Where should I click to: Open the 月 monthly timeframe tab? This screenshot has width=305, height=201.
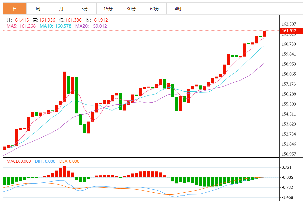(61, 9)
